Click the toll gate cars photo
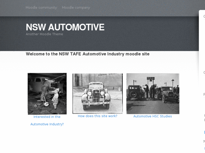Viewport: 205px width, 153px height. point(153,93)
